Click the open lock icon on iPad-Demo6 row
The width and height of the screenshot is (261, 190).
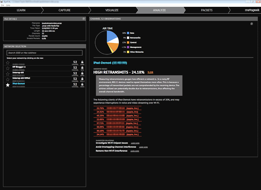[82, 84]
